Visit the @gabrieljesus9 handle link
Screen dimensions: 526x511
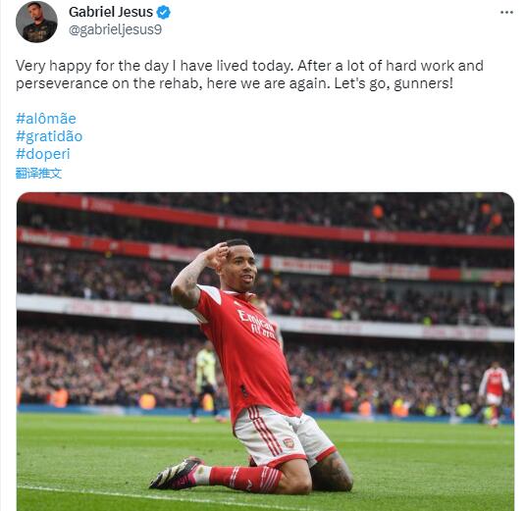click(116, 29)
